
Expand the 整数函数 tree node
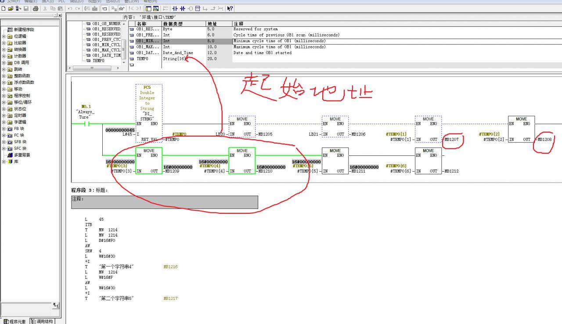tap(4, 76)
